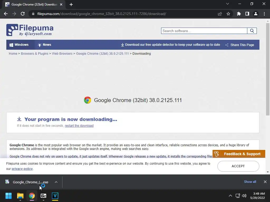This screenshot has width=270, height=202.
Task: Open the News menu item
Action: [x=44, y=45]
